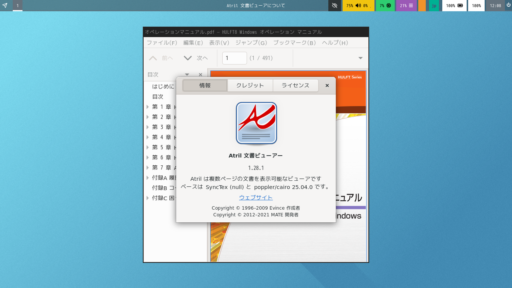Click the Atril logo in about dialog
This screenshot has width=512, height=288.
(256, 123)
